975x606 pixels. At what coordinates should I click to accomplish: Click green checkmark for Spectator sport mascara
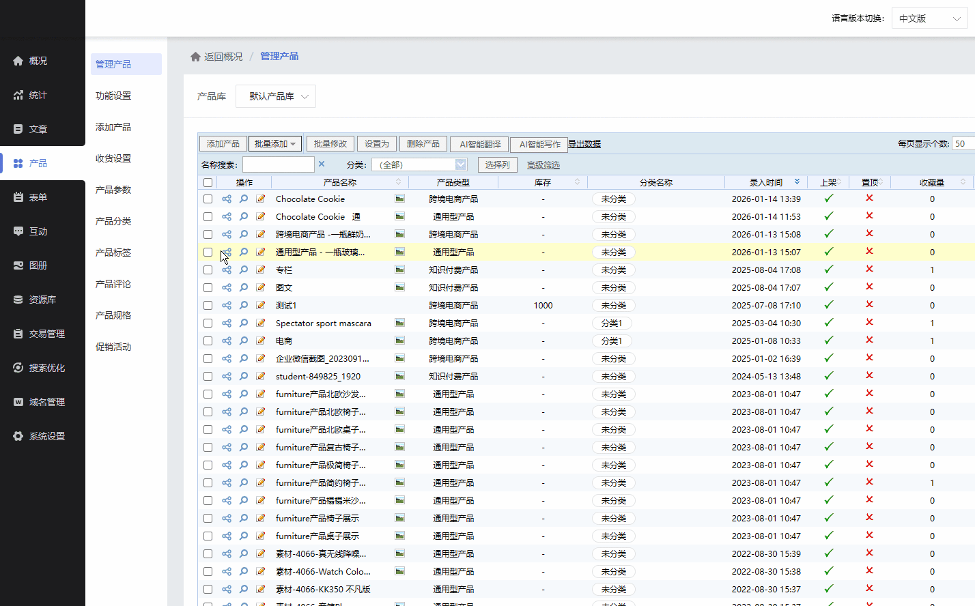pyautogui.click(x=828, y=323)
